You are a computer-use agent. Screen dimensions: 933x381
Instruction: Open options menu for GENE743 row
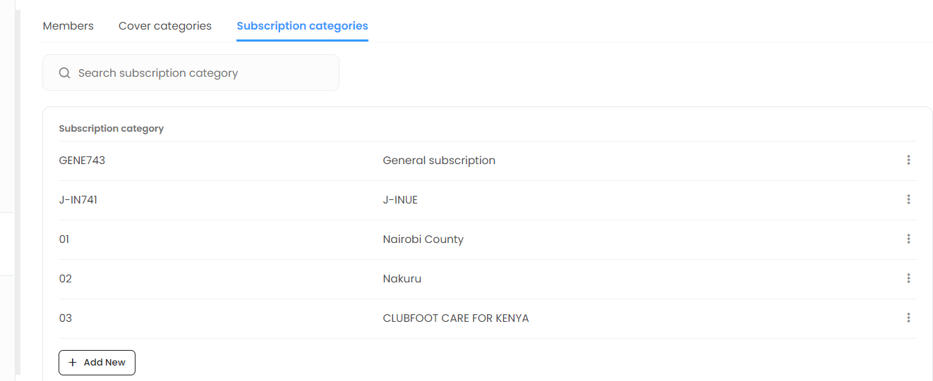tap(908, 161)
